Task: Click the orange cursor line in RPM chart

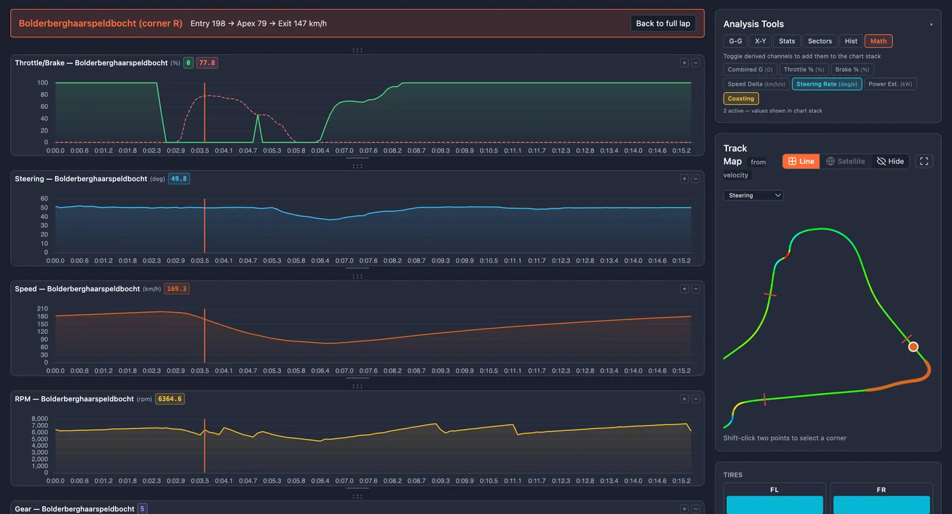Action: (x=204, y=445)
